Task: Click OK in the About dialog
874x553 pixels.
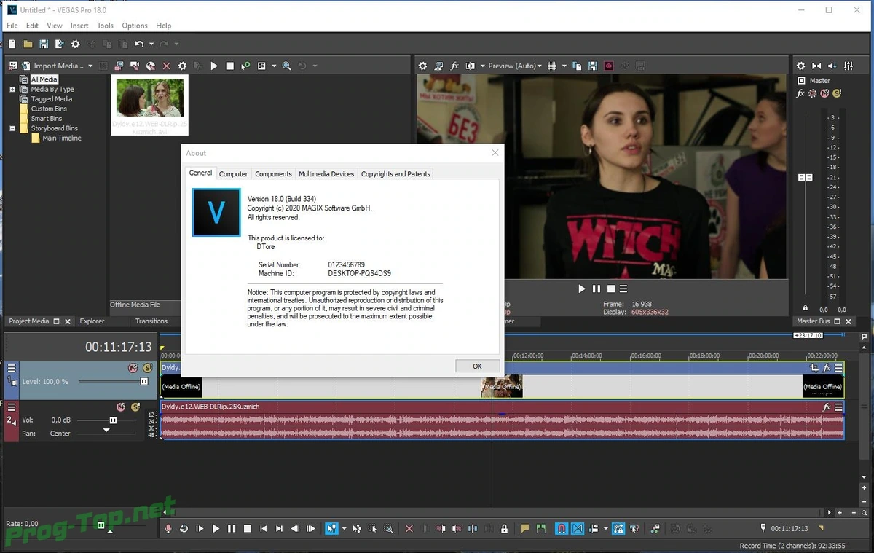Action: click(x=477, y=366)
